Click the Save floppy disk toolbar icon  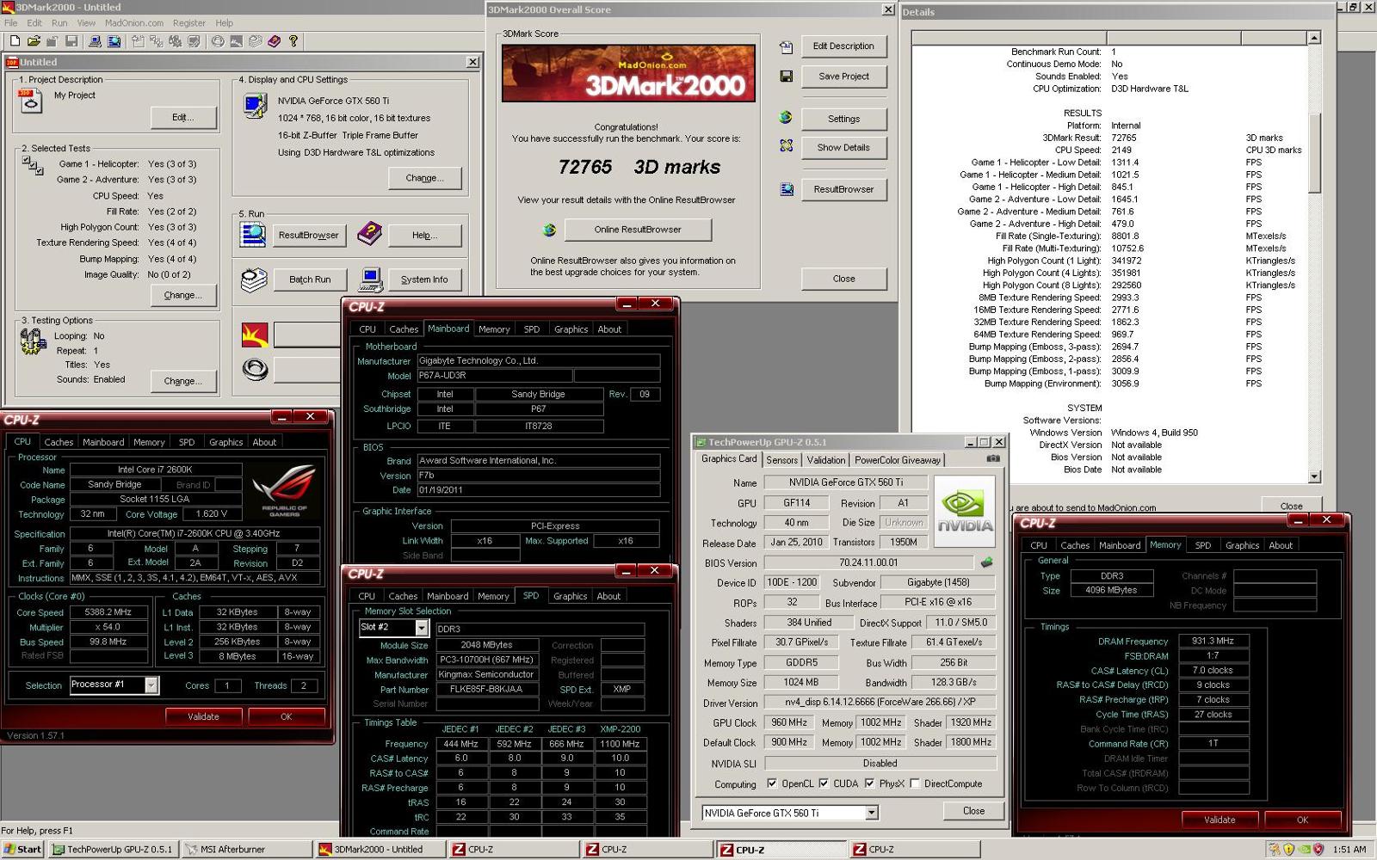[71, 40]
